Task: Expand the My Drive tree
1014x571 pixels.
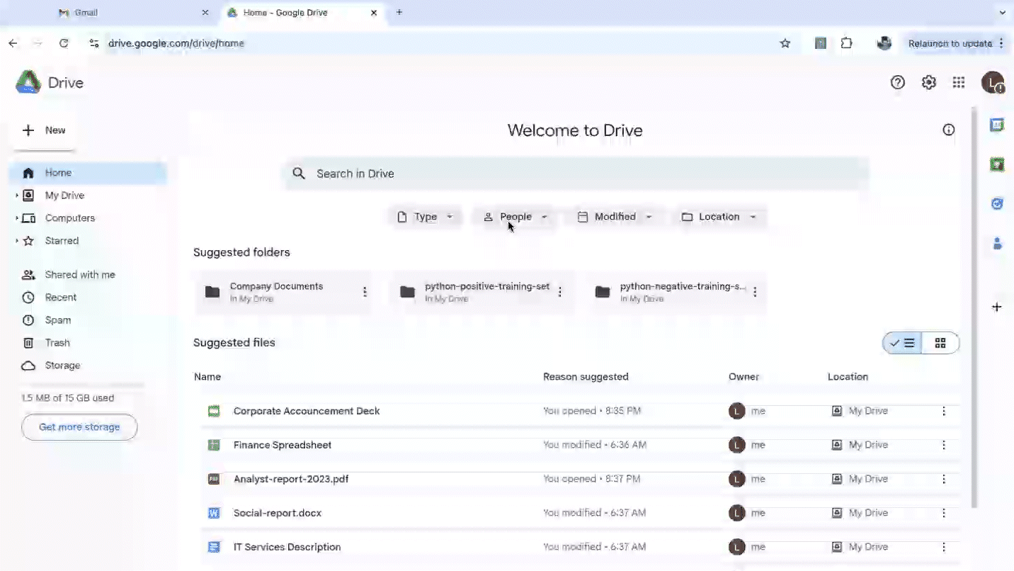Action: tap(17, 196)
